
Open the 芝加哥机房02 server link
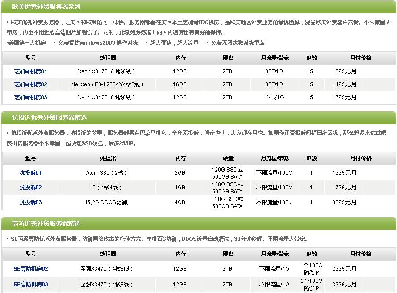point(30,84)
